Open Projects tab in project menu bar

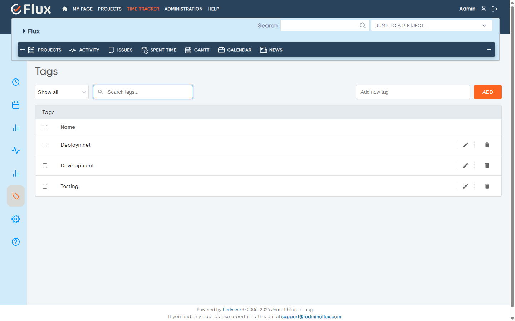(x=45, y=50)
